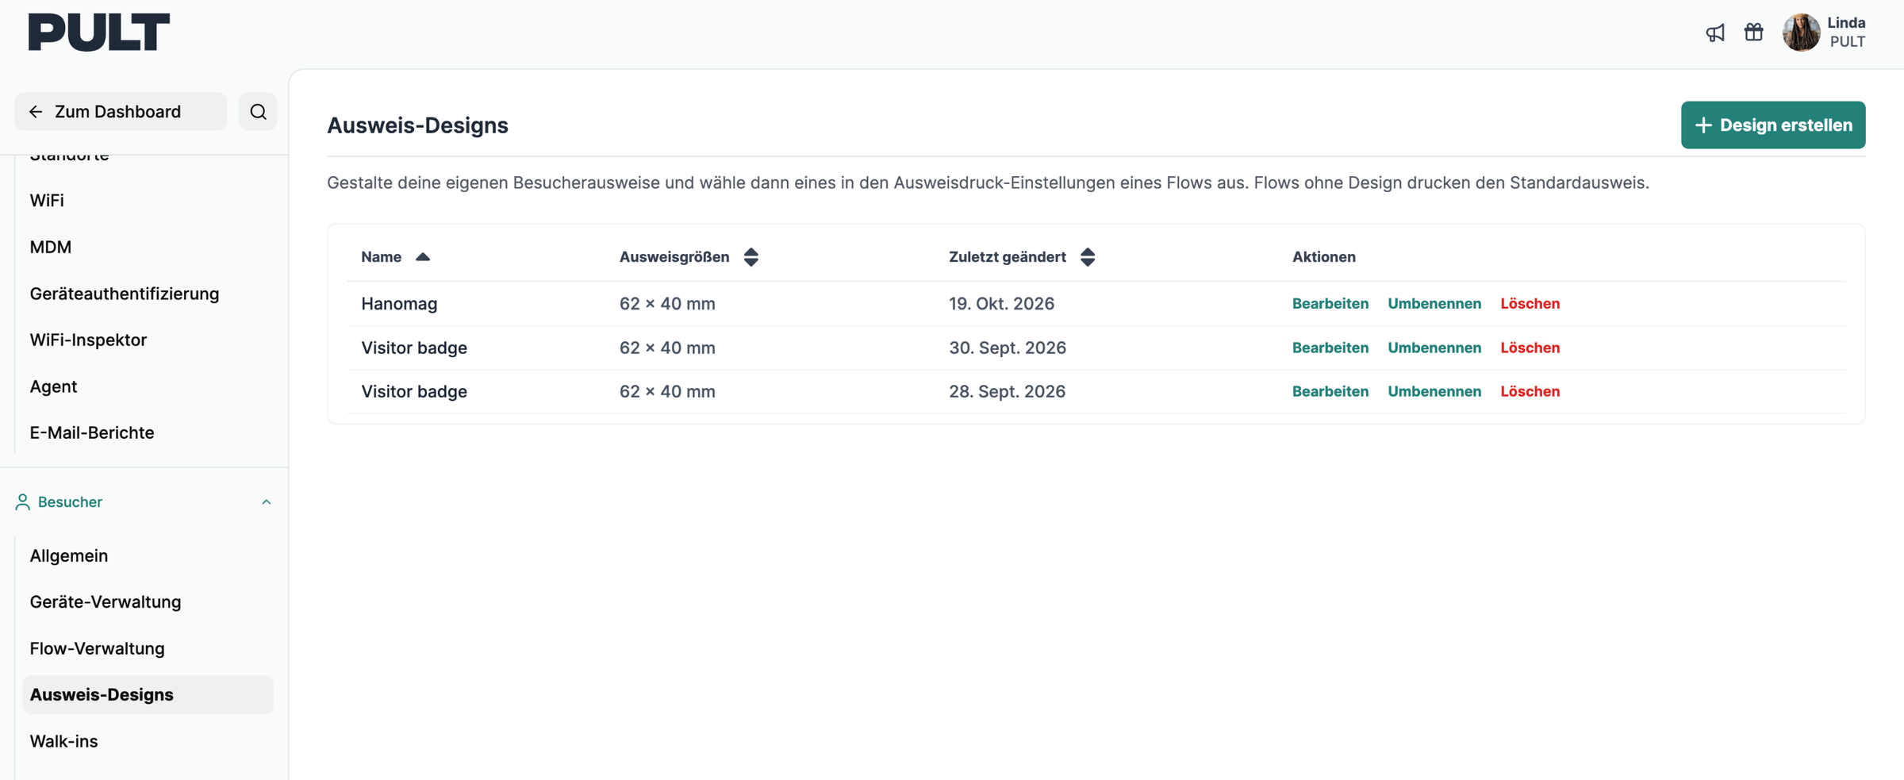The width and height of the screenshot is (1904, 780).
Task: Open Geräte-Verwaltung menu item
Action: click(x=106, y=602)
